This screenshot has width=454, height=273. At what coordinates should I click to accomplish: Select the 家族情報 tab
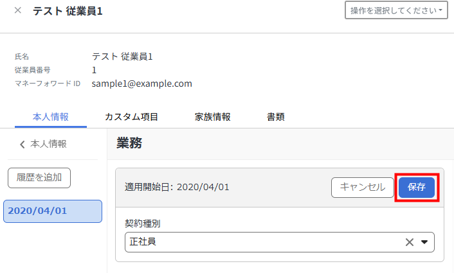pos(212,117)
